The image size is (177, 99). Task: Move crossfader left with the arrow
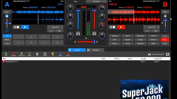(x=75, y=42)
